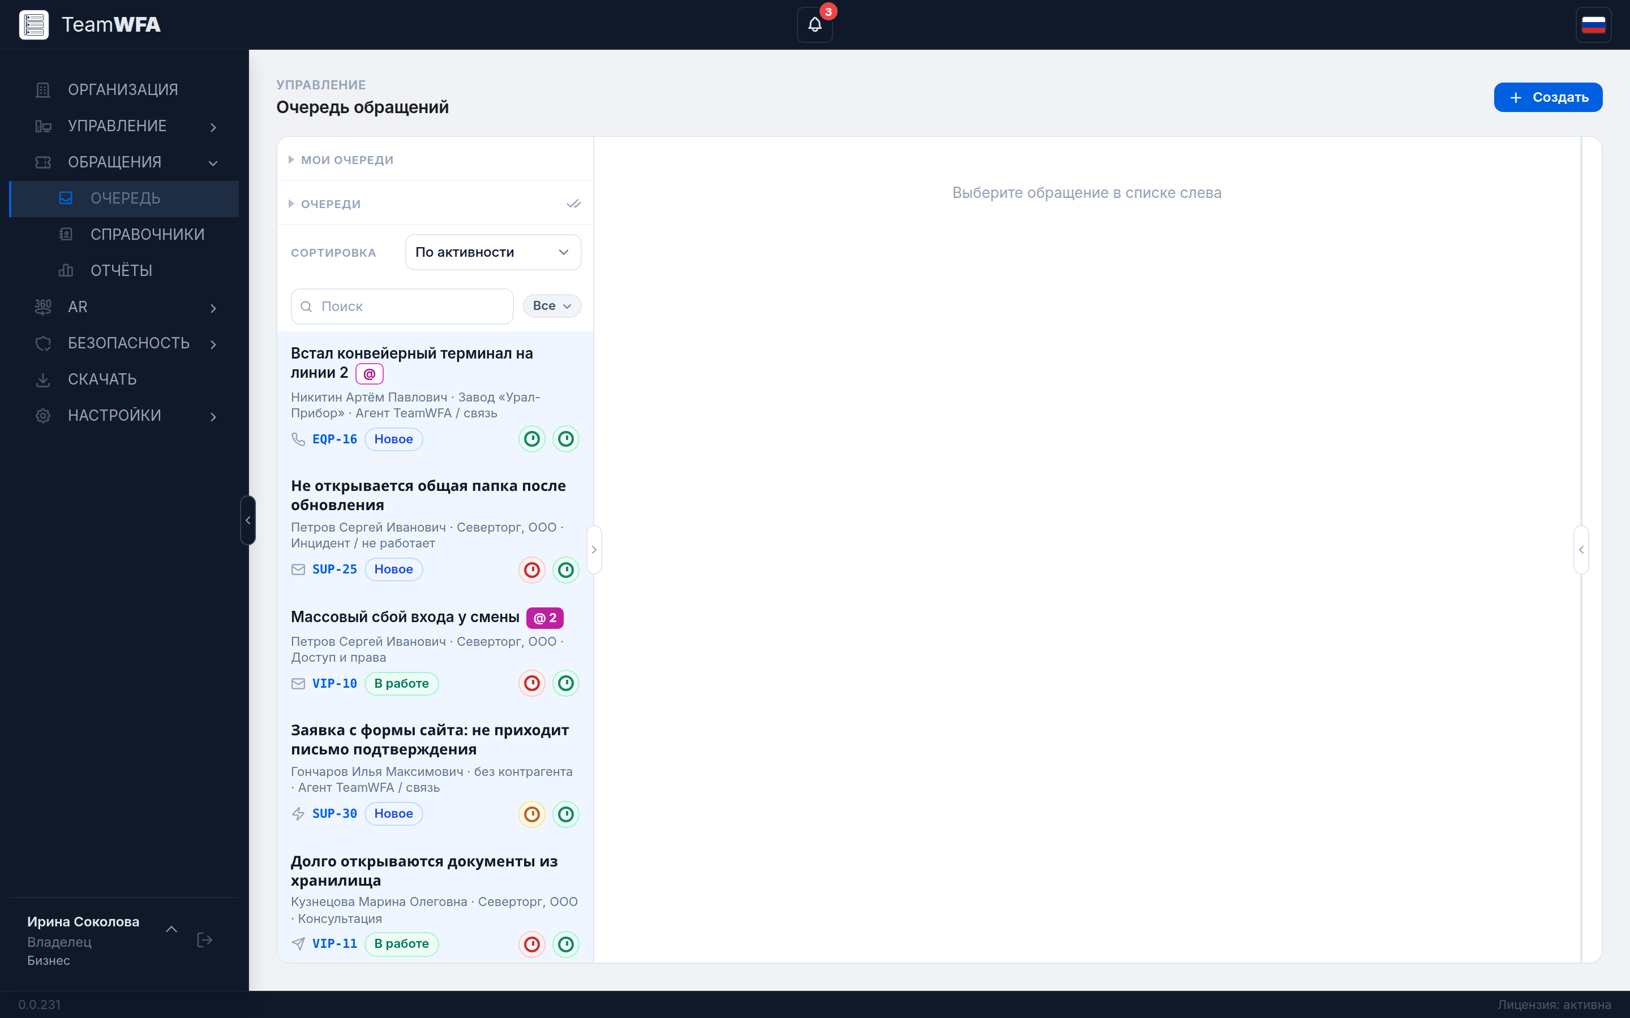This screenshot has width=1630, height=1018.
Task: Expand the user menu for Ирина Соколова
Action: pos(171,929)
